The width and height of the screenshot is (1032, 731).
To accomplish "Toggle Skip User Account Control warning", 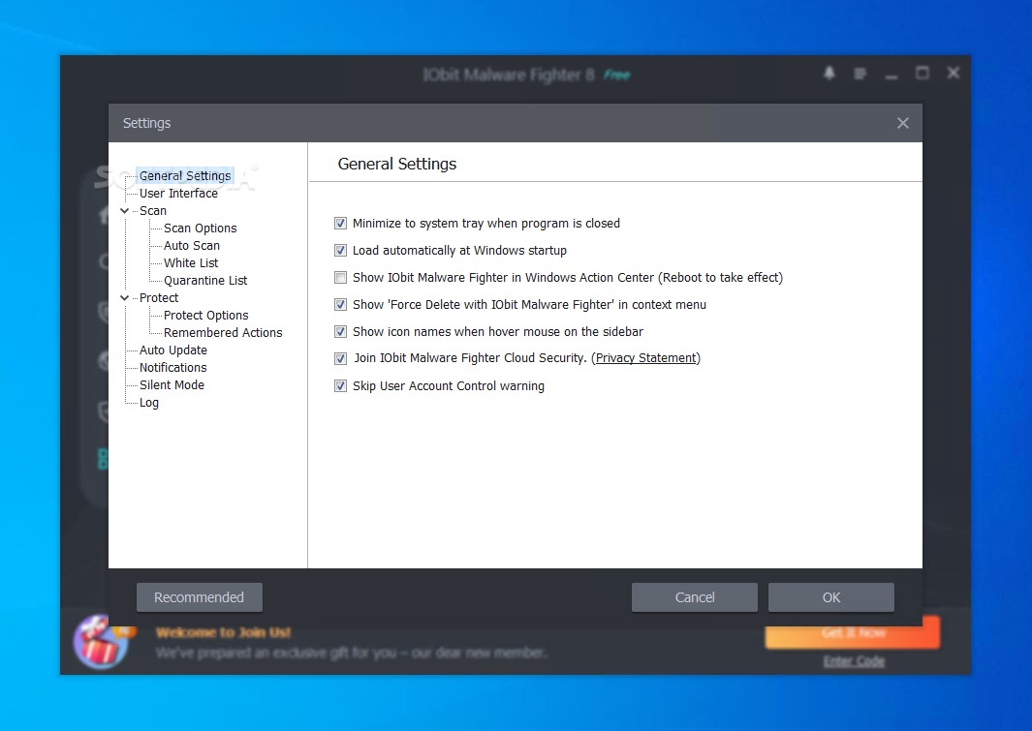I will pos(340,386).
